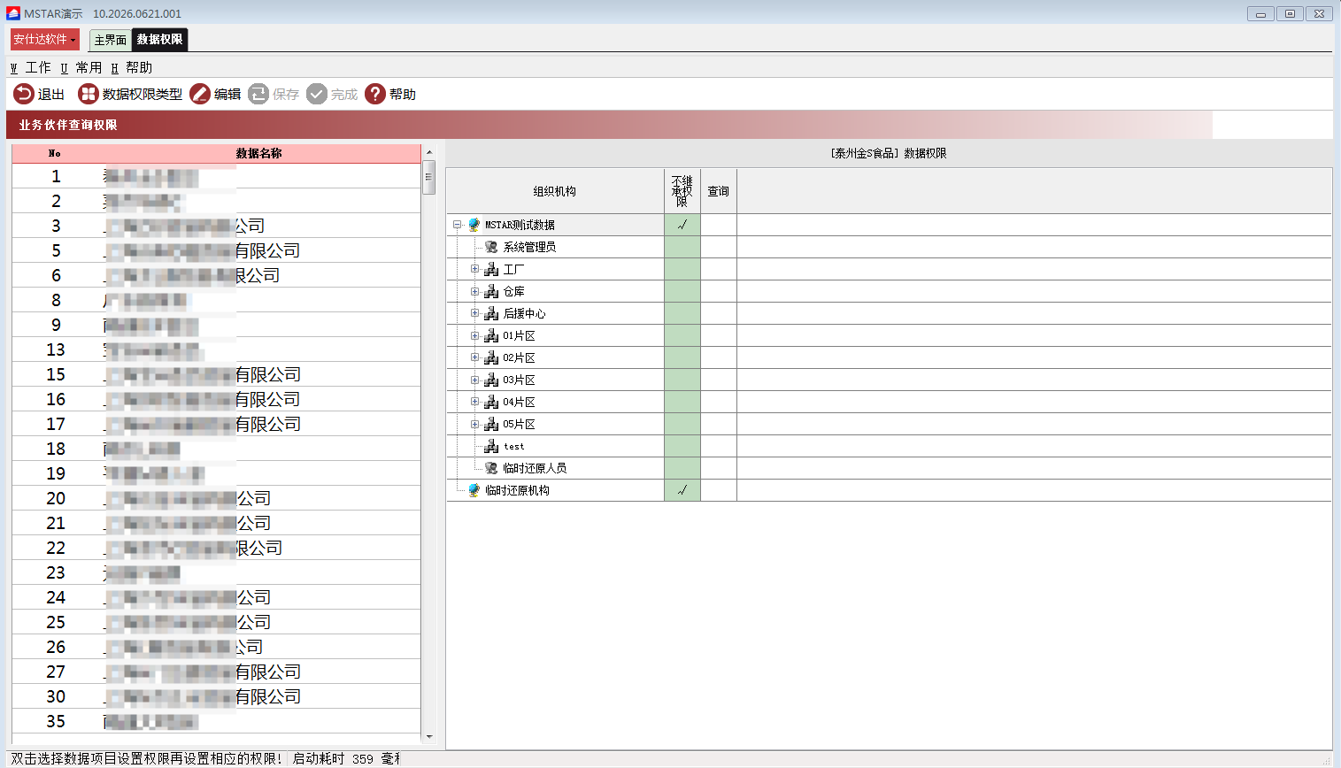Image resolution: width=1341 pixels, height=768 pixels.
Task: Click the No column header
Action: click(55, 153)
